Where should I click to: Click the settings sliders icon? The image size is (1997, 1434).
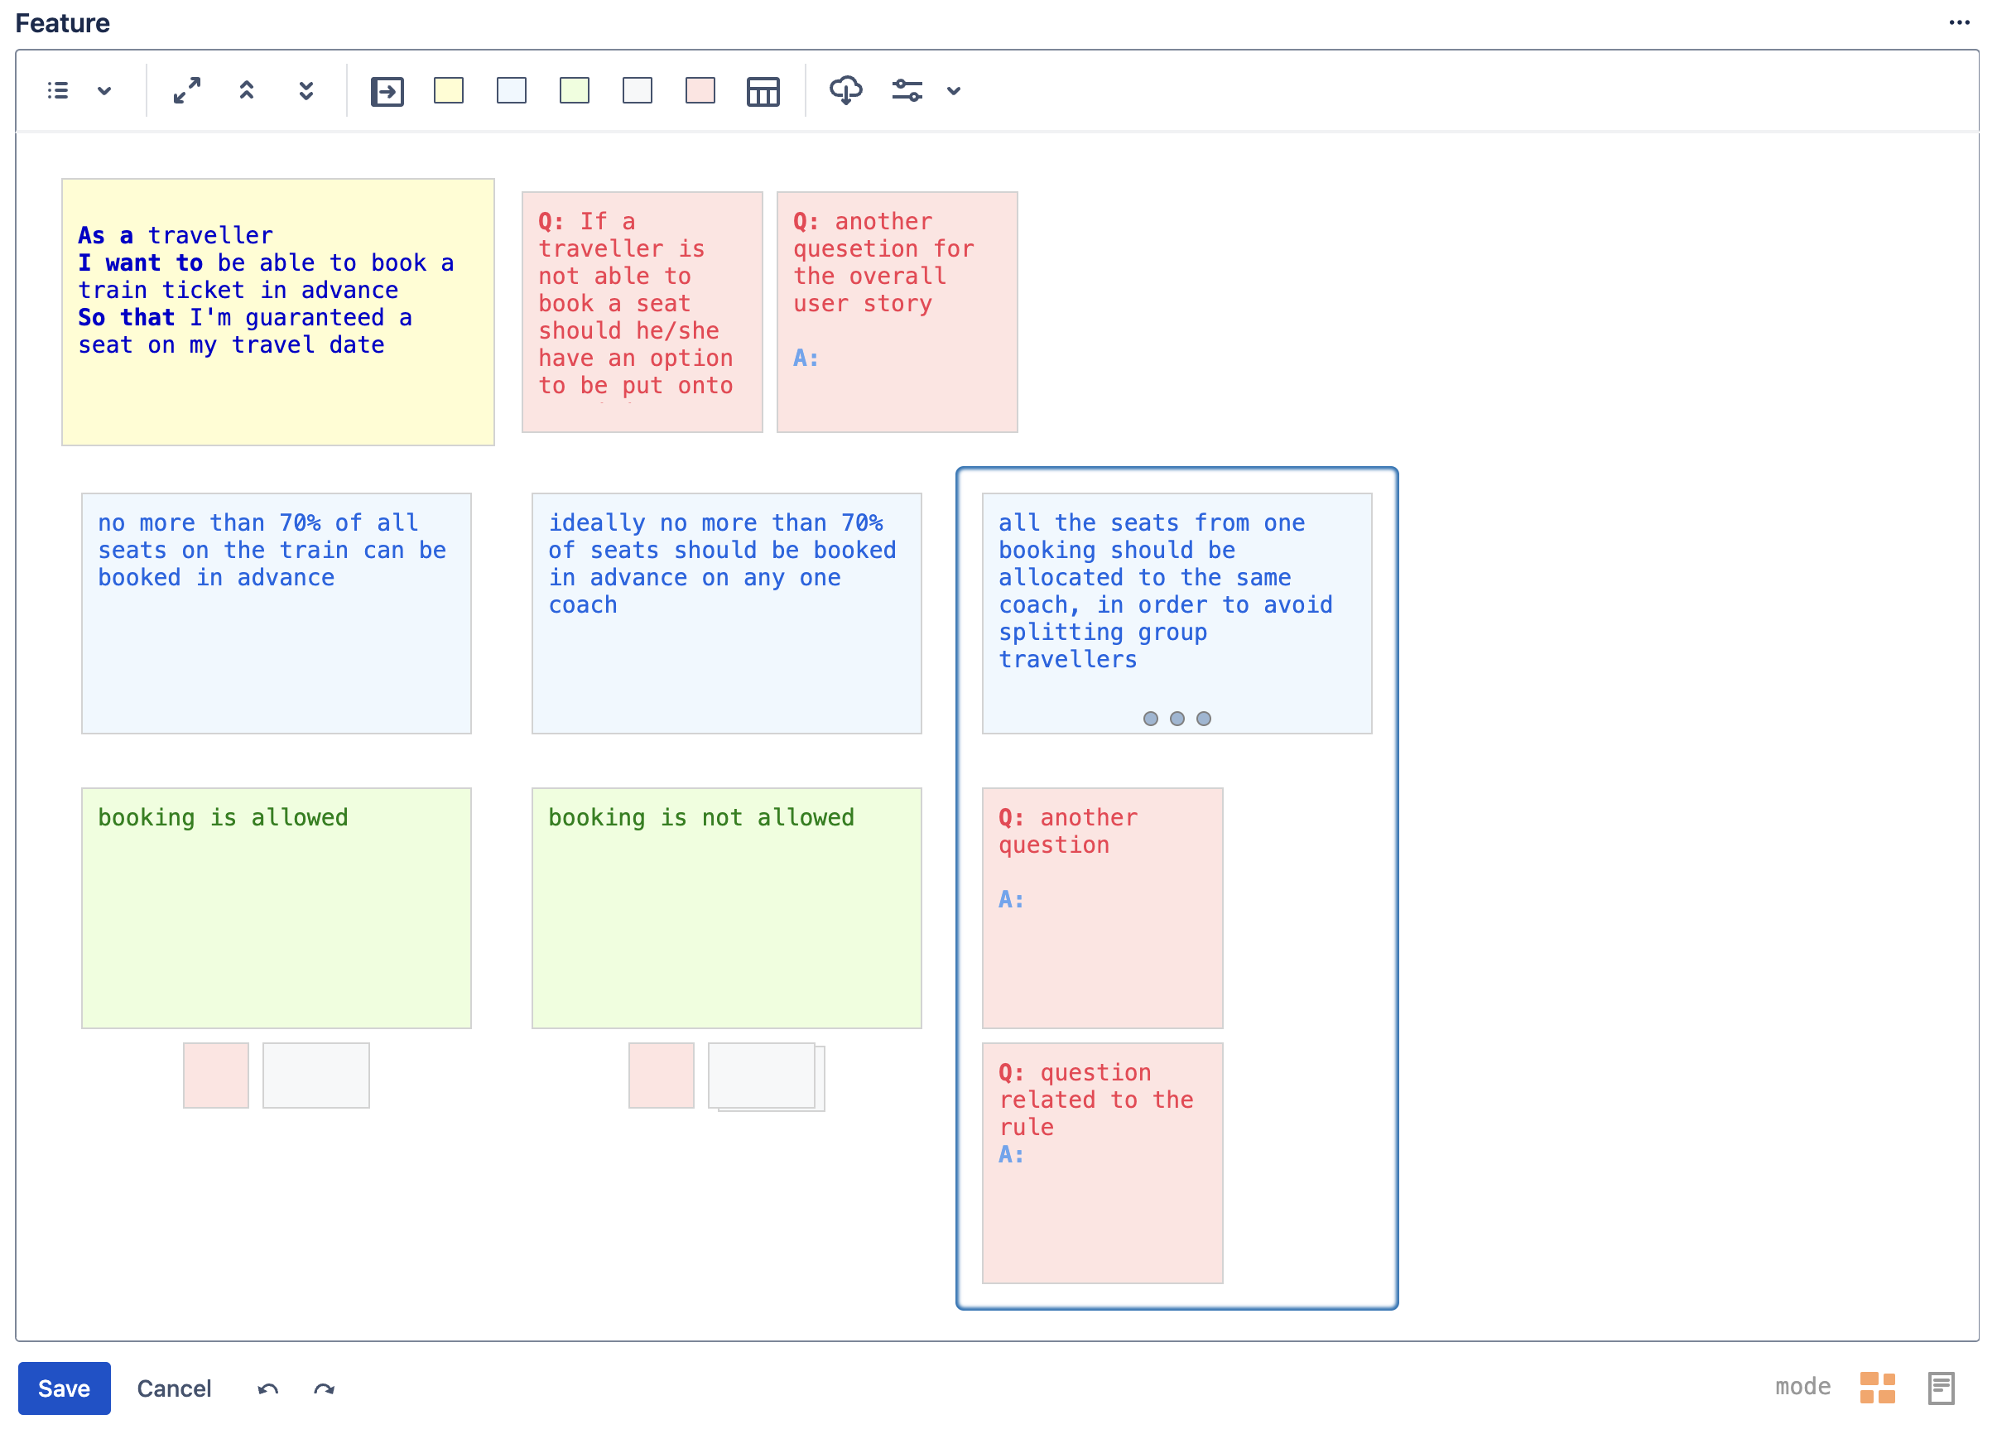(907, 91)
